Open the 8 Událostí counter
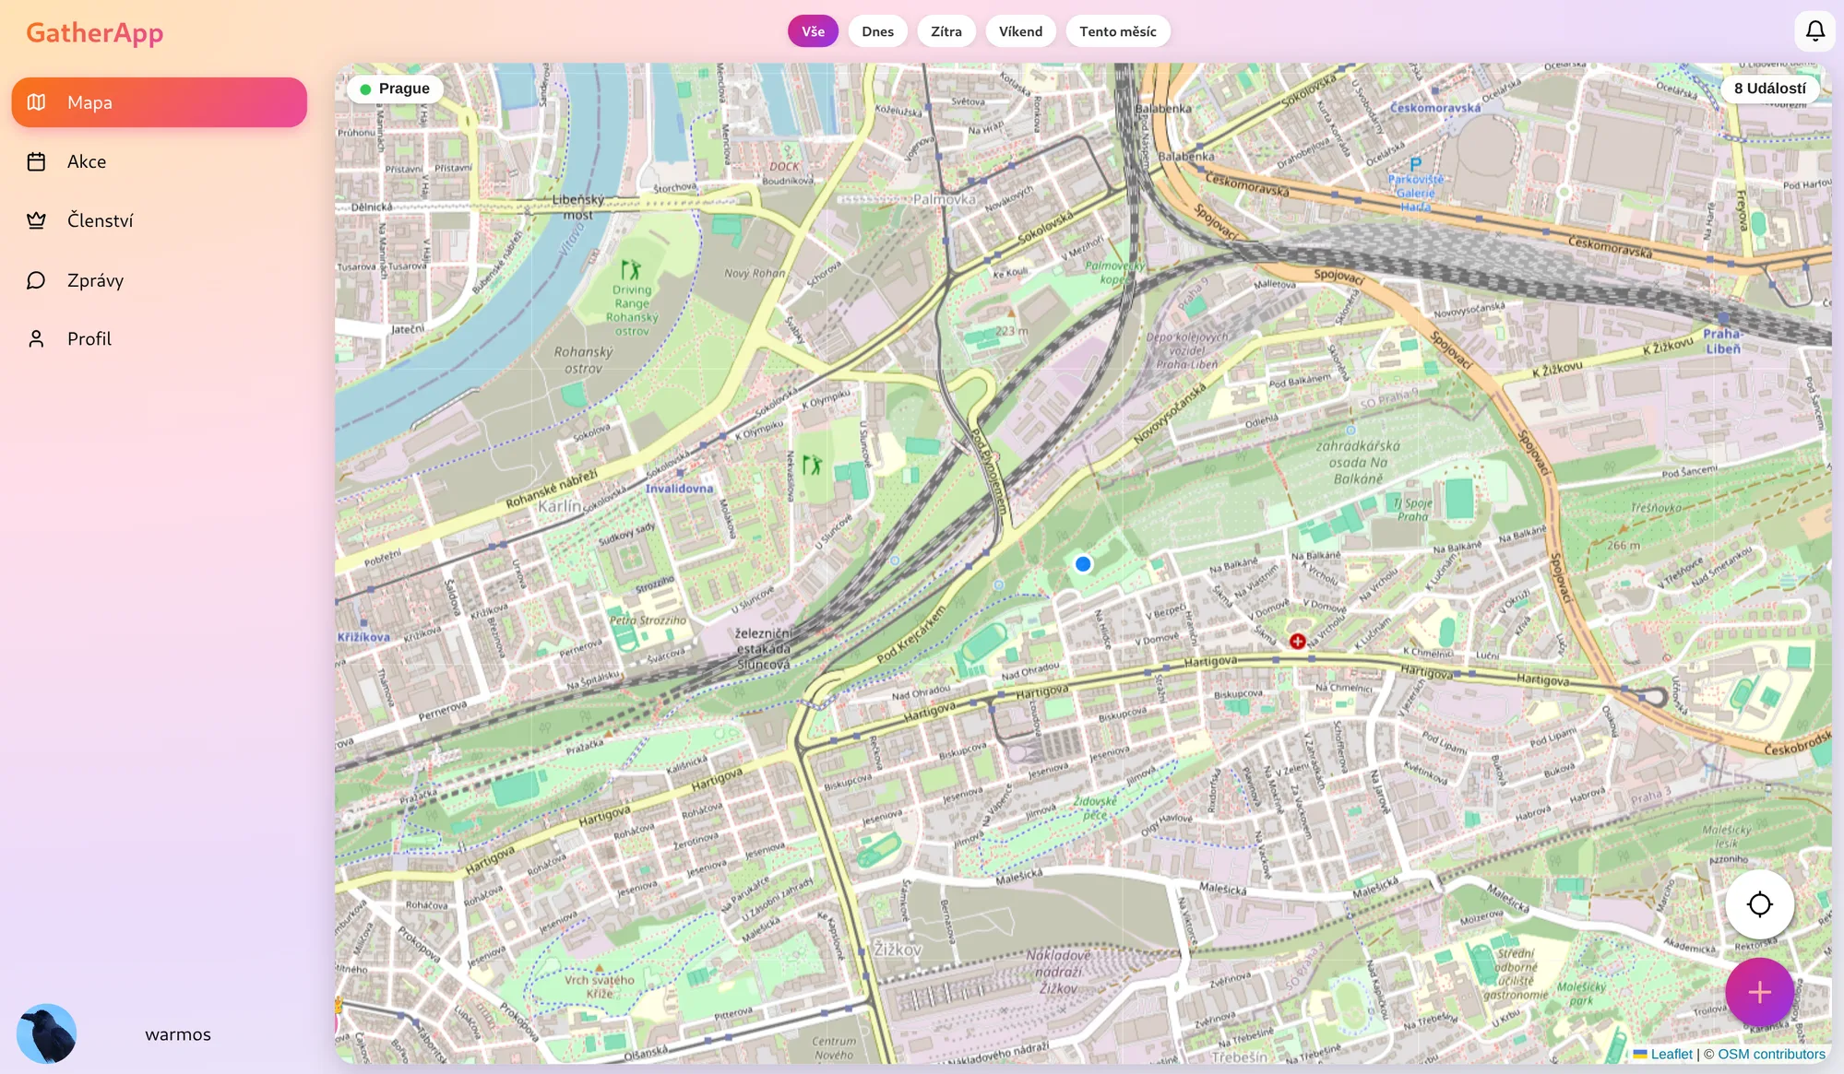 point(1769,89)
